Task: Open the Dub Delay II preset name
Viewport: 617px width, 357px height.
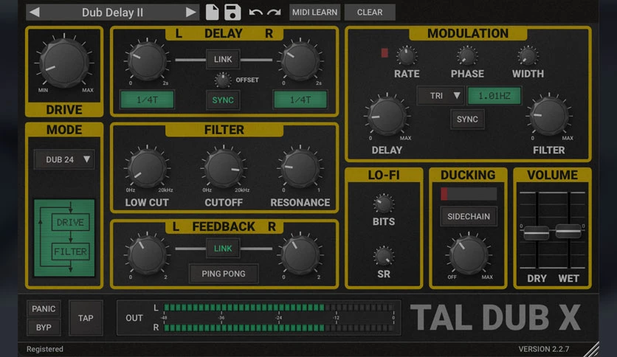Action: click(112, 13)
